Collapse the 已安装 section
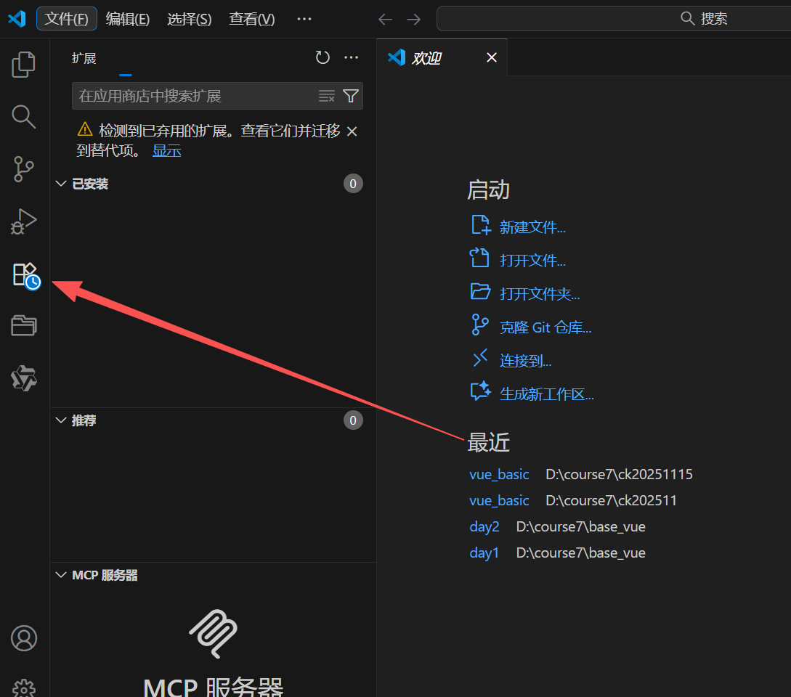The width and height of the screenshot is (791, 697). (x=61, y=184)
